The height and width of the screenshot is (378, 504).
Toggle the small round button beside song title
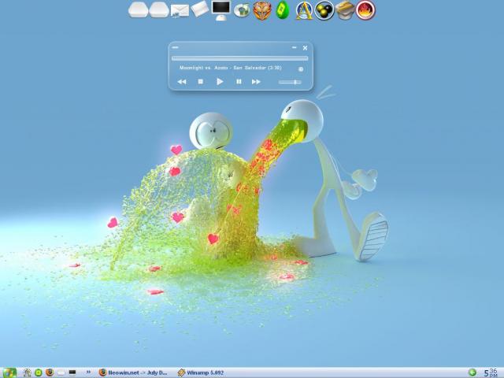pyautogui.click(x=301, y=69)
